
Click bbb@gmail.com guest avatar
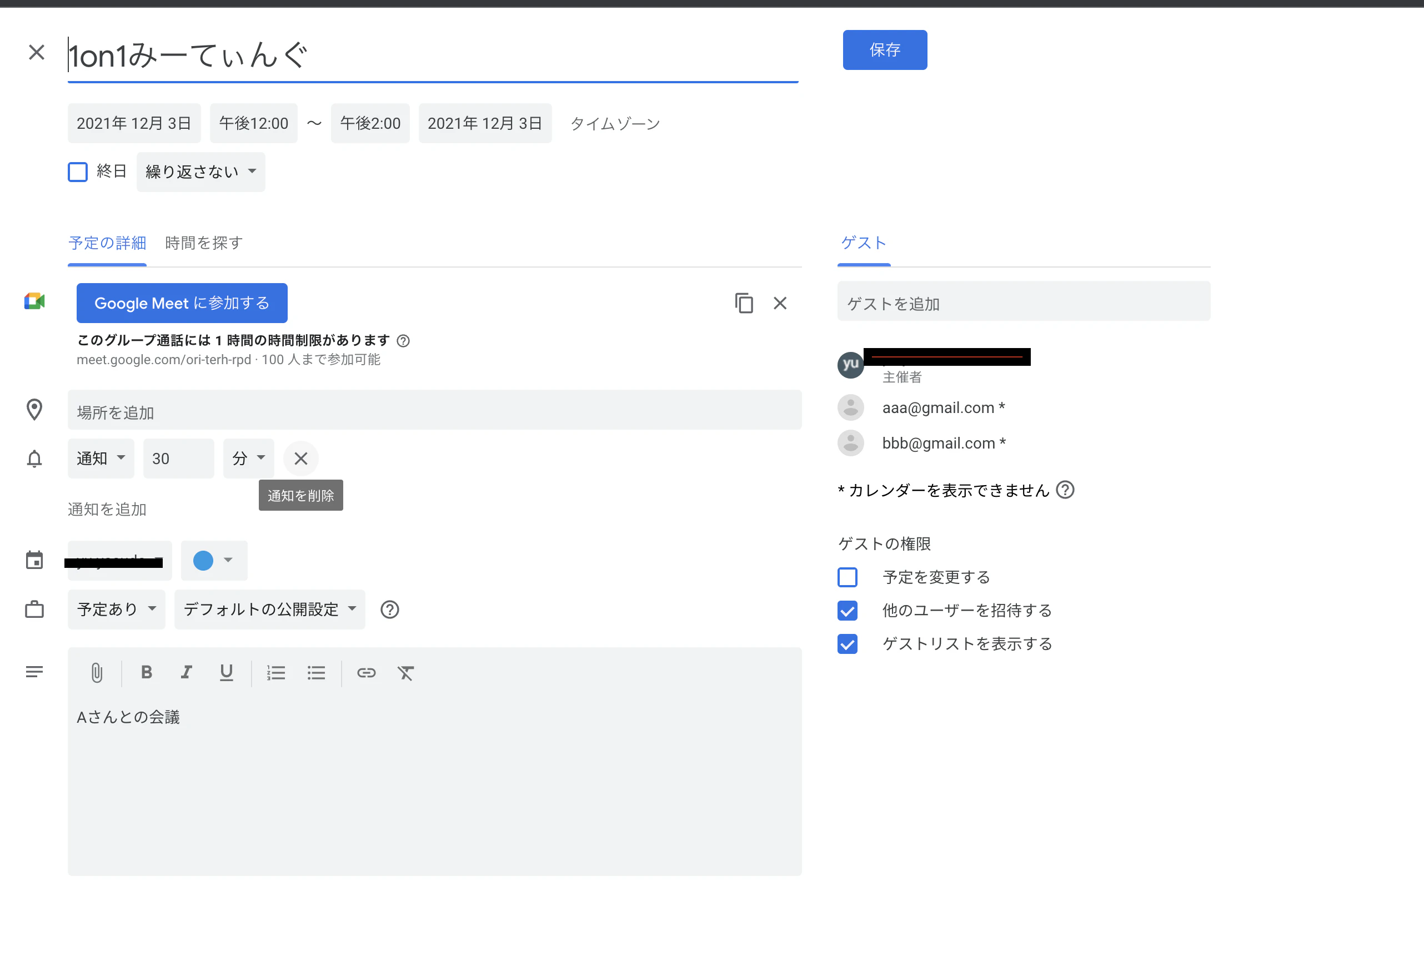click(850, 443)
